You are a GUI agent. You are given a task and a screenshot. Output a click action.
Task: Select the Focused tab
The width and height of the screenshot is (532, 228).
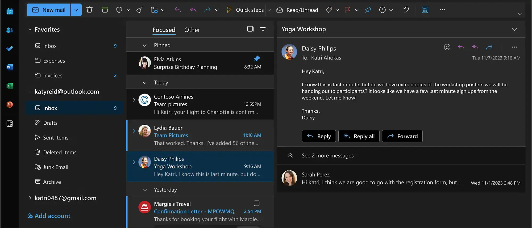tap(164, 30)
